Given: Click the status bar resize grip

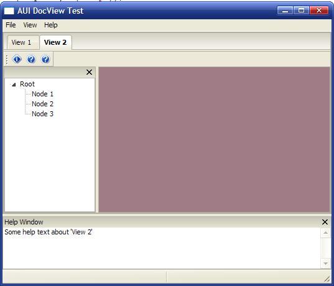Looking at the screenshot, I should click(327, 279).
